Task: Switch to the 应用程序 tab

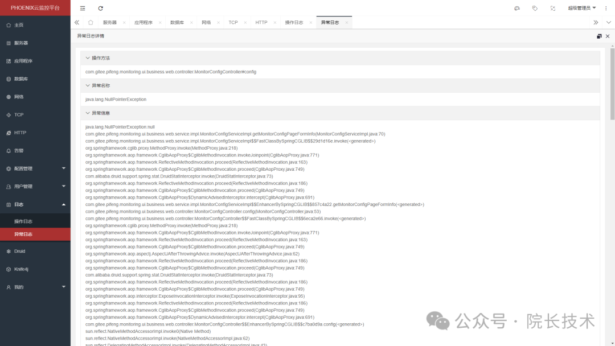Action: [x=143, y=22]
